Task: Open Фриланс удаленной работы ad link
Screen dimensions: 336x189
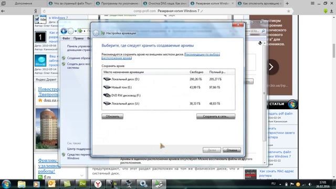Action: click(49, 166)
